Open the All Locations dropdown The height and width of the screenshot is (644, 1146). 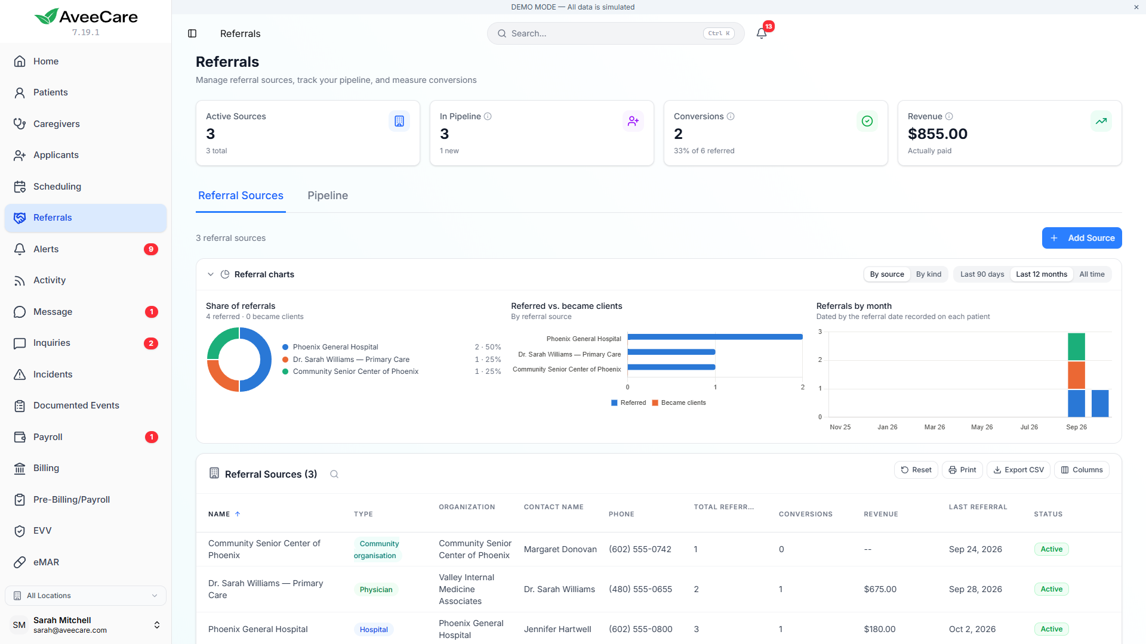85,596
